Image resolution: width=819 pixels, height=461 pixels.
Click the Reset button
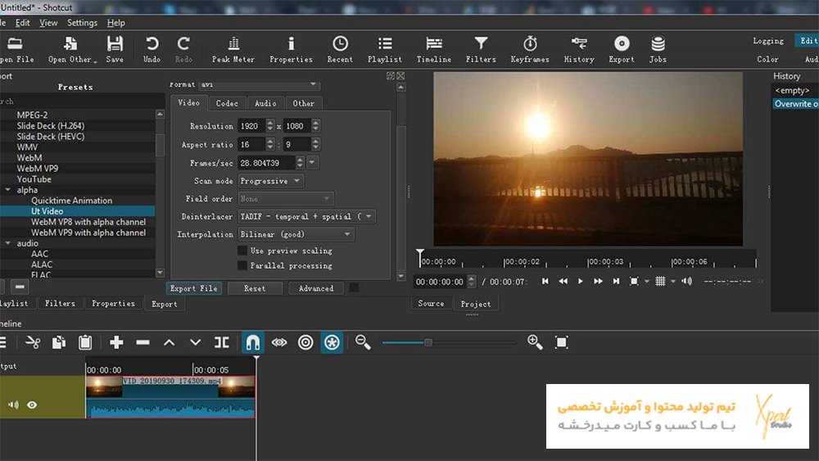(x=255, y=288)
